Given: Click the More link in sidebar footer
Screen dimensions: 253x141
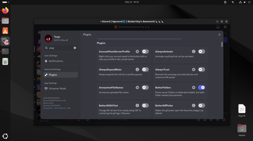Looking at the screenshot, I should point(69,108).
